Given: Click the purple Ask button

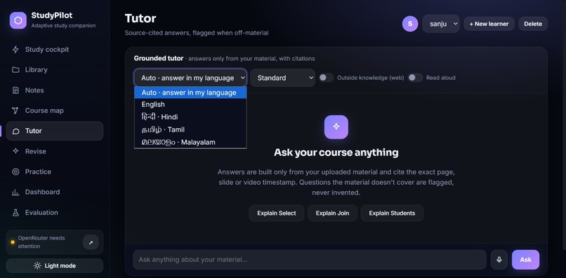Looking at the screenshot, I should coord(525,260).
